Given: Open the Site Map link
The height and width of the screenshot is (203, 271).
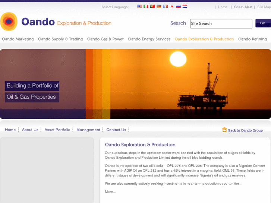Looking at the screenshot, I should point(264,7).
